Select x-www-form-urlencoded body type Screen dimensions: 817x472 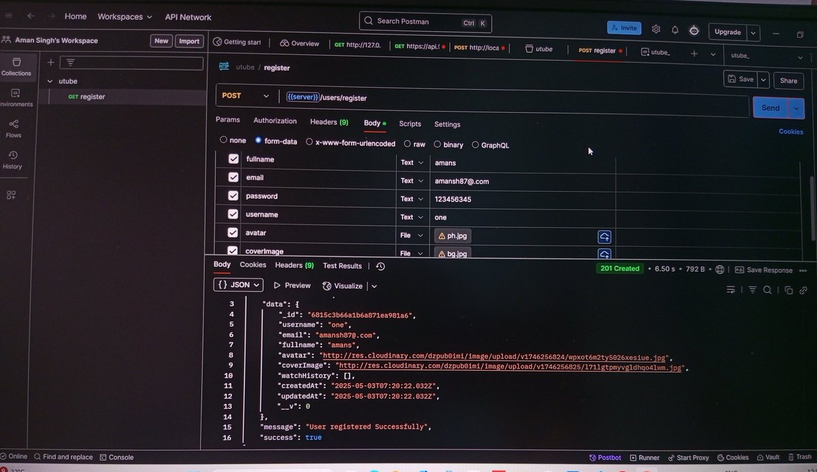point(309,142)
